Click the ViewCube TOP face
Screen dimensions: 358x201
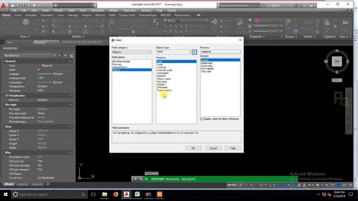coord(337,61)
